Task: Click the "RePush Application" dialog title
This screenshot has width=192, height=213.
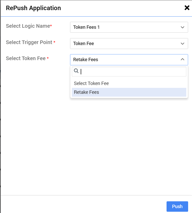Action: tap(33, 8)
